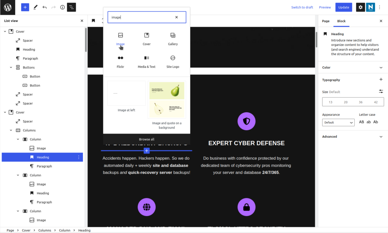Collapse the first Cover block in list
The width and height of the screenshot is (388, 233).
click(5, 31)
